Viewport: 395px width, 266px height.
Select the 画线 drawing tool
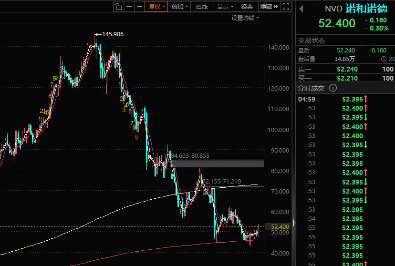click(202, 7)
